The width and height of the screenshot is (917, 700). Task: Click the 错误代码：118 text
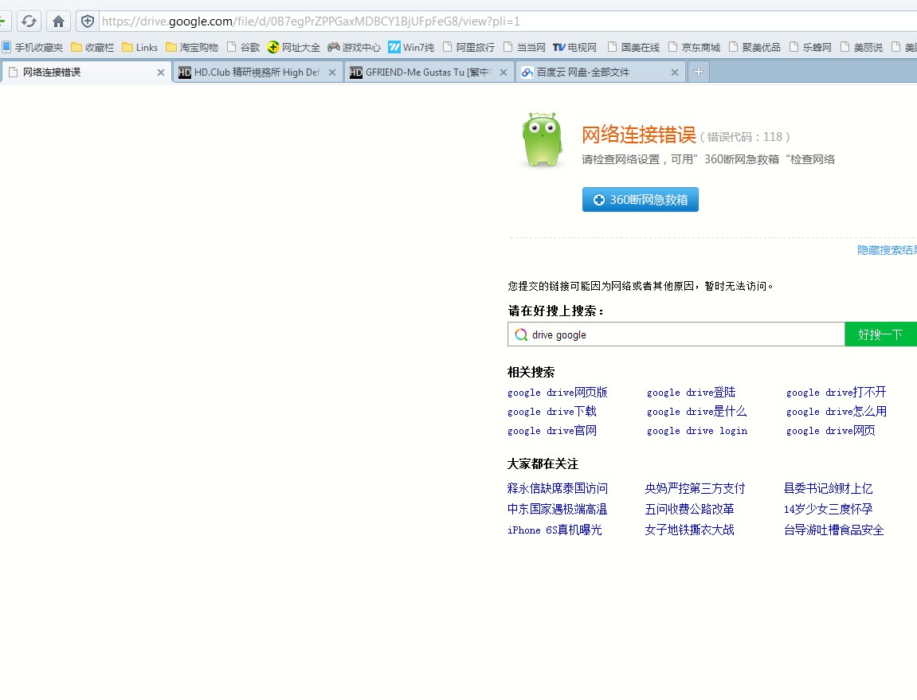click(745, 137)
